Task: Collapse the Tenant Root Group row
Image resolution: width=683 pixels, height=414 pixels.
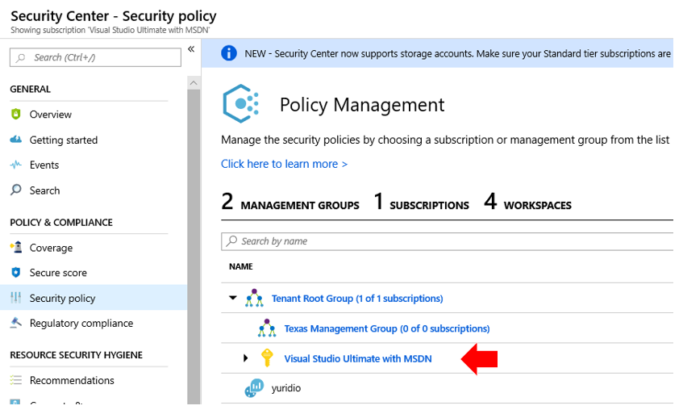Action: tap(233, 298)
